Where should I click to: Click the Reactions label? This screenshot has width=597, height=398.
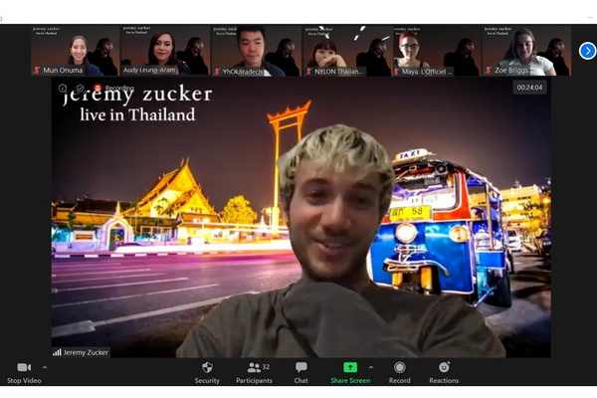444,380
